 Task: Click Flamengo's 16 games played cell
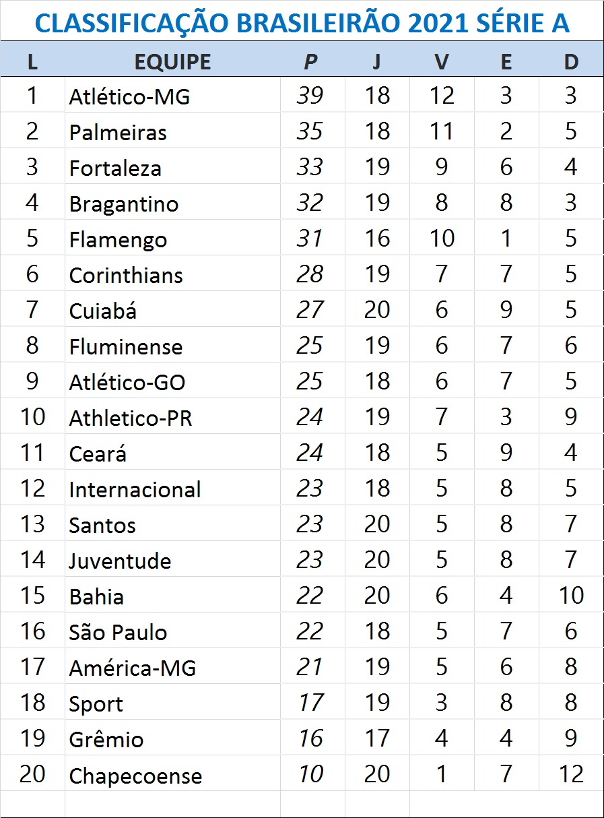pyautogui.click(x=376, y=239)
